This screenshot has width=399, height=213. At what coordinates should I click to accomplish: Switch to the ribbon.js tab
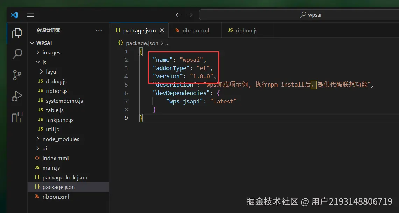tap(247, 30)
